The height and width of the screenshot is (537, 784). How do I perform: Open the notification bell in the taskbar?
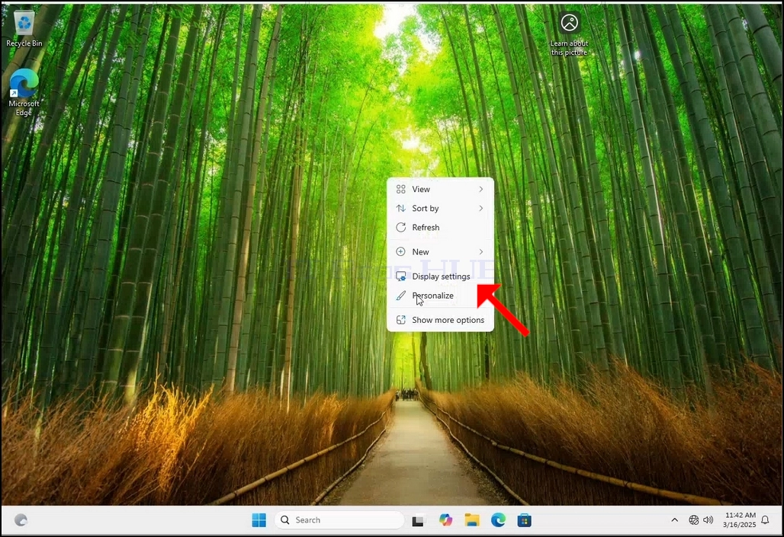pos(765,520)
